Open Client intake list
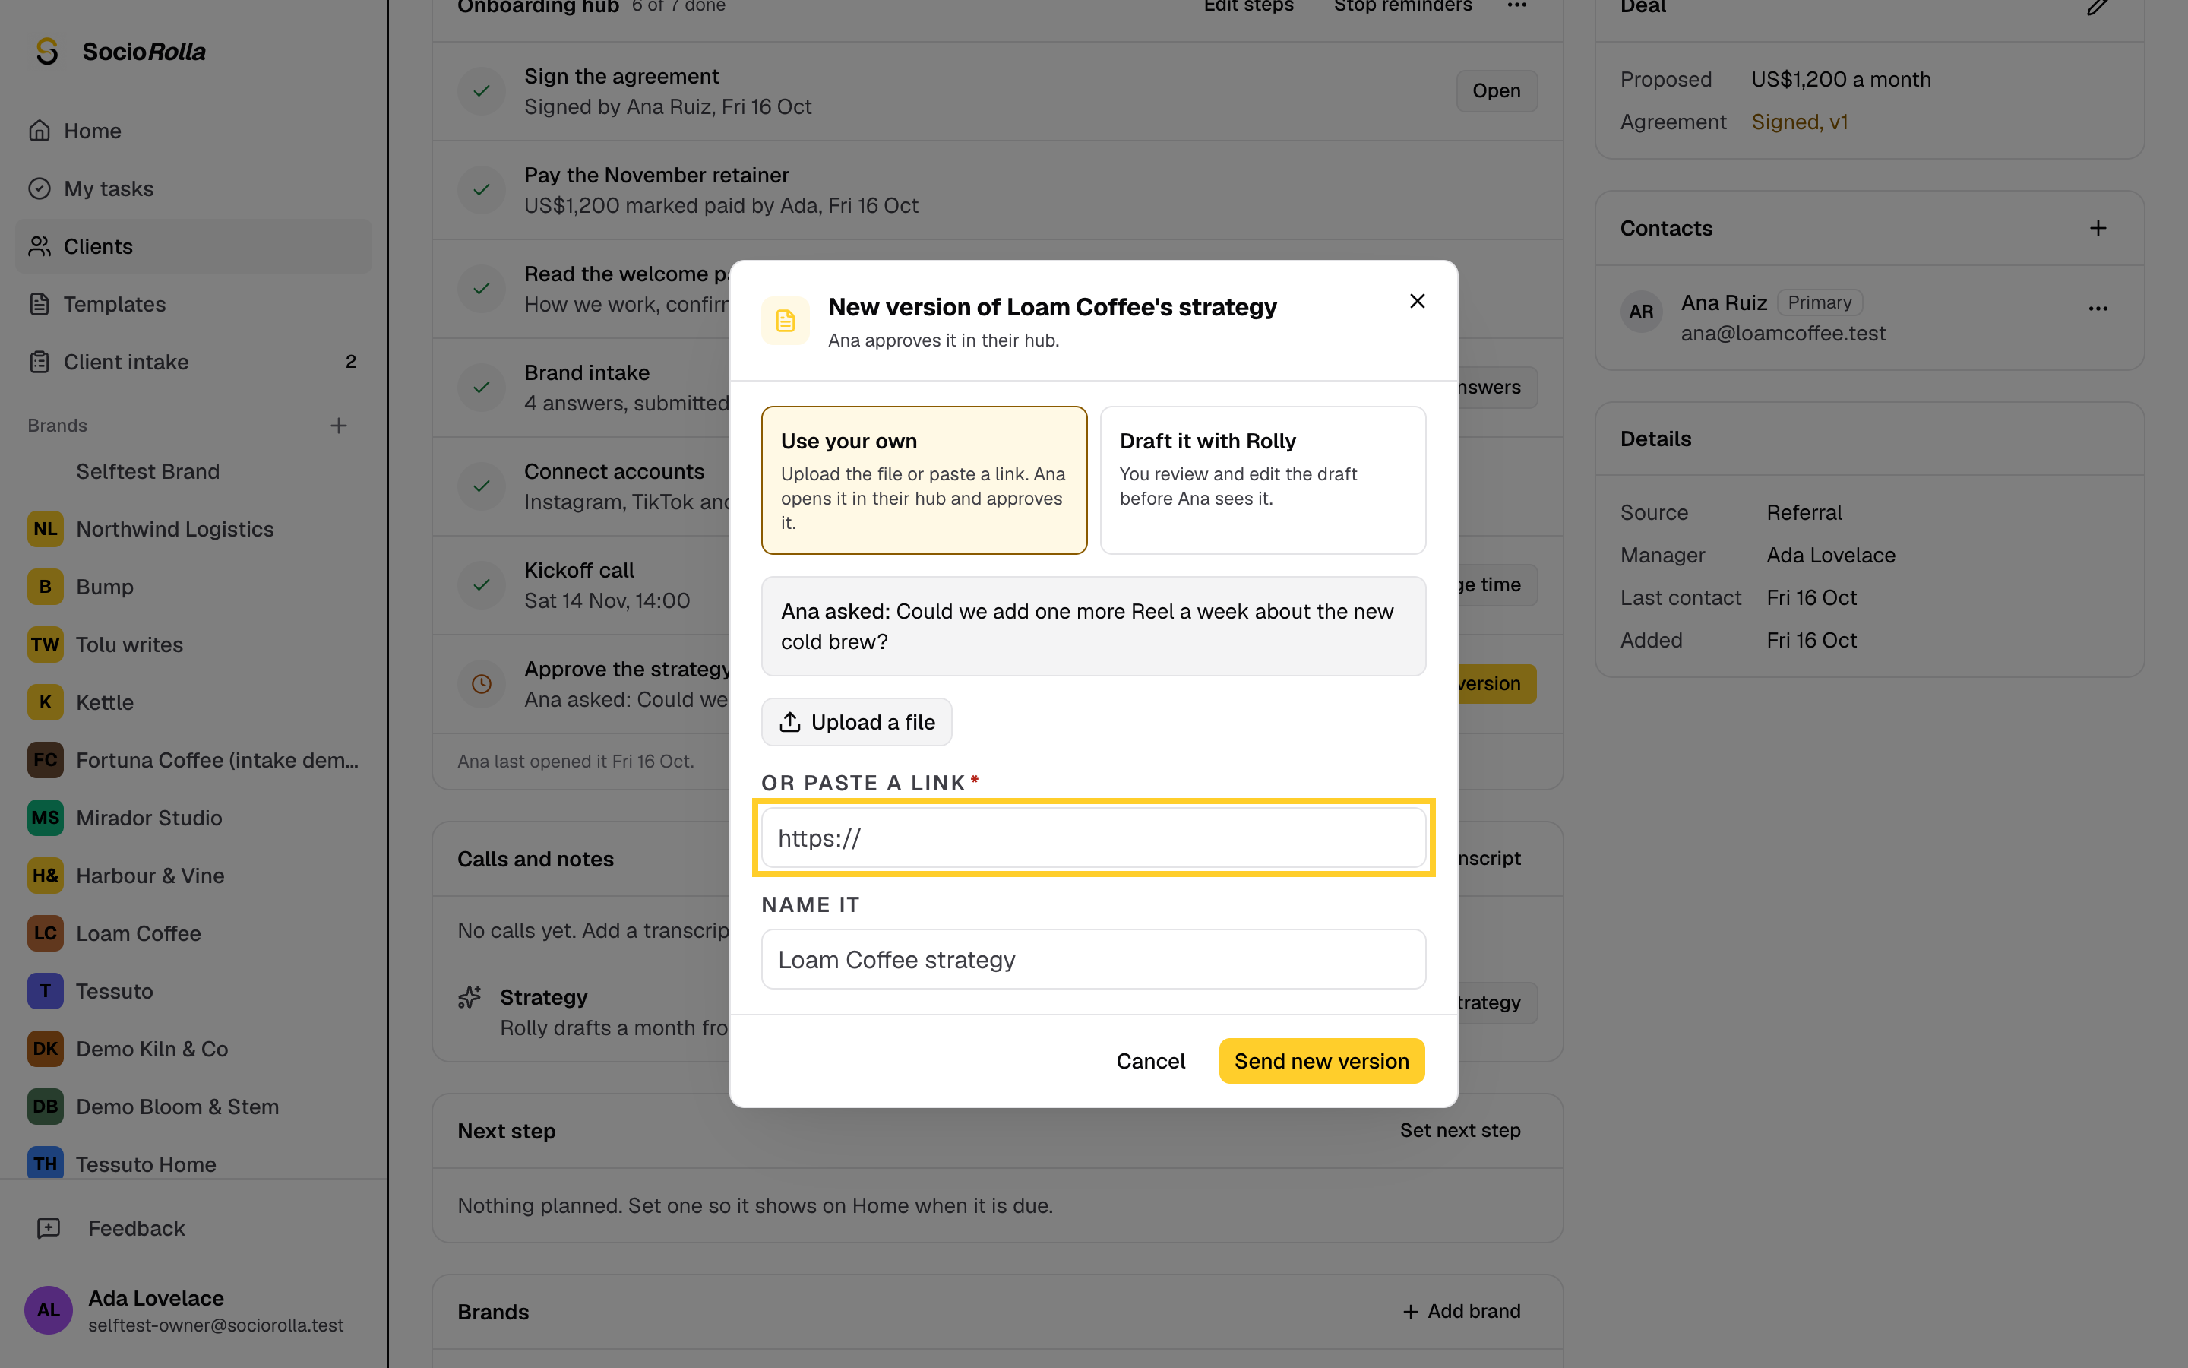Image resolution: width=2188 pixels, height=1368 pixels. coord(194,362)
